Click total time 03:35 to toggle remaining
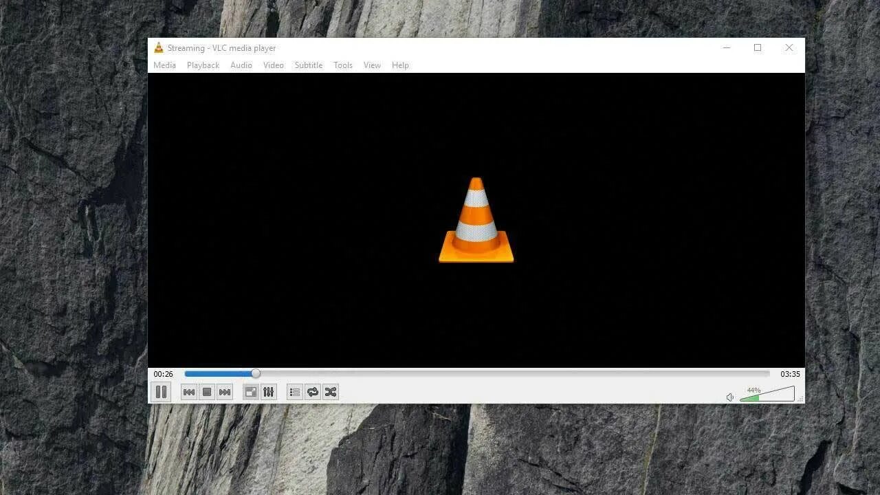The image size is (880, 495). pyautogui.click(x=790, y=374)
